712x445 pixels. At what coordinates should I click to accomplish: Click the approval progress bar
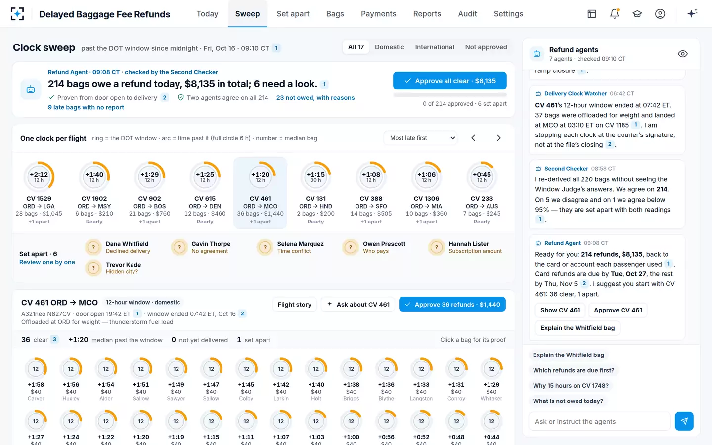pyautogui.click(x=450, y=94)
